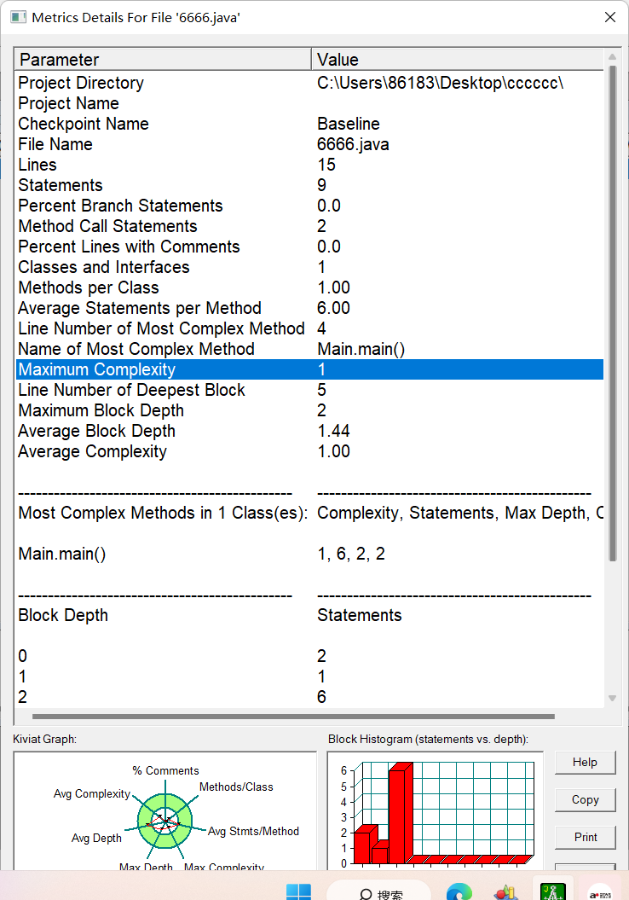This screenshot has width=629, height=900.
Task: Click the red 'a' taskbar icon
Action: click(600, 891)
